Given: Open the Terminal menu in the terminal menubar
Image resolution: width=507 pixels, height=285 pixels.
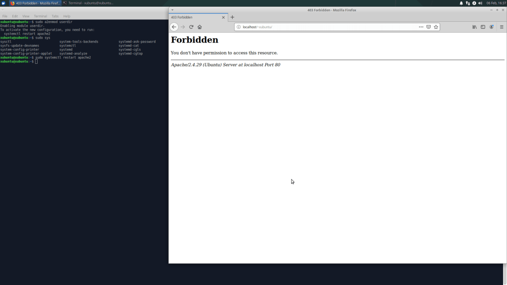Looking at the screenshot, I should click(40, 16).
